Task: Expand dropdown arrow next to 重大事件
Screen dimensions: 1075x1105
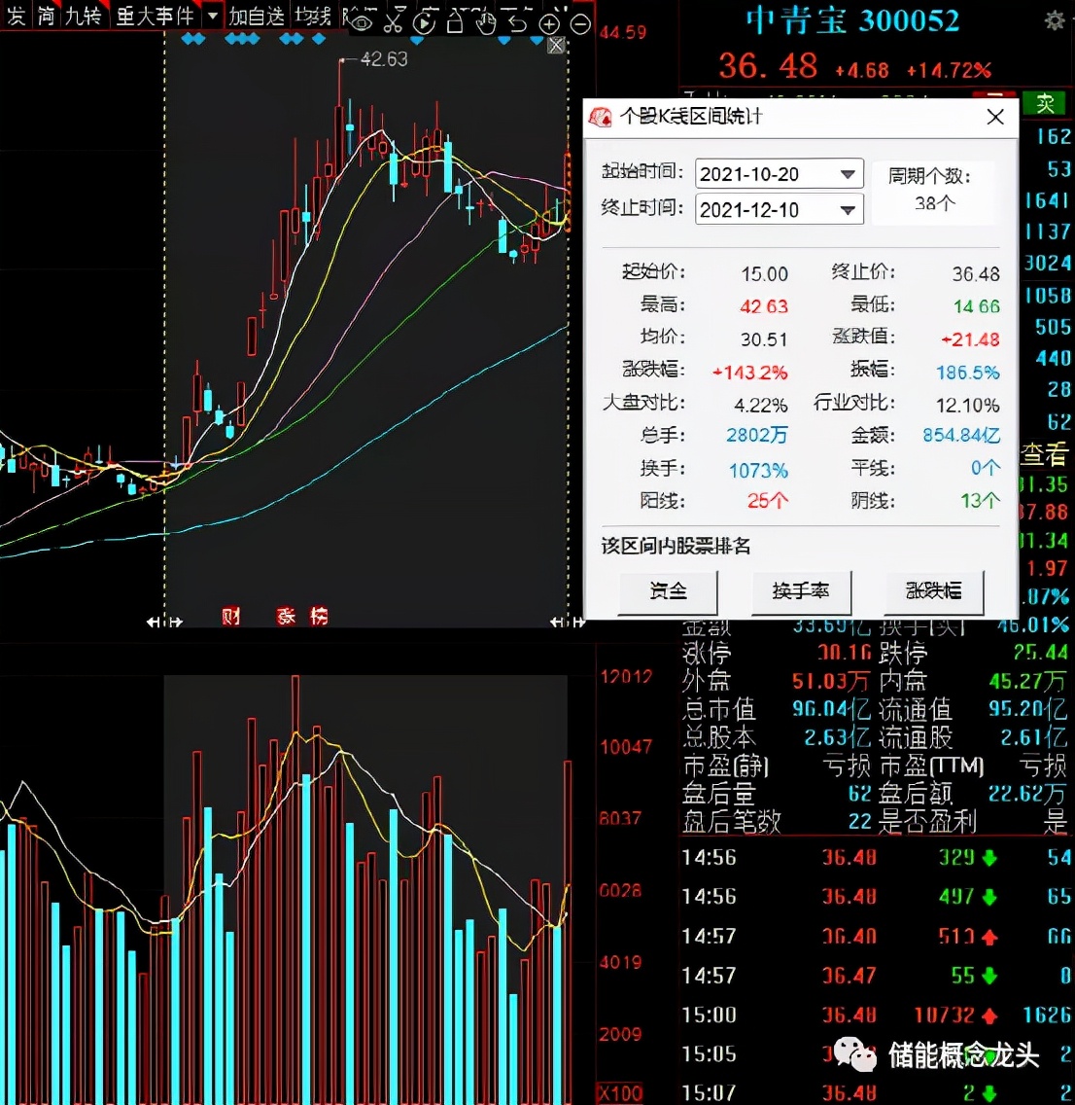Action: click(x=213, y=17)
